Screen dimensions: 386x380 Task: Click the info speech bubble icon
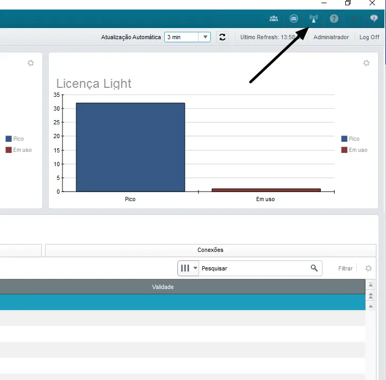[374, 19]
